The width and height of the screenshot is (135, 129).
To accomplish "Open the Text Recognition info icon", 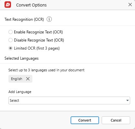I will click(49, 19).
